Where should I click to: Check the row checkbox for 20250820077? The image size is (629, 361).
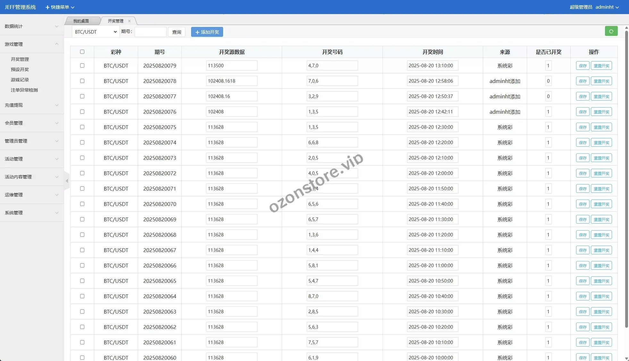pos(82,96)
